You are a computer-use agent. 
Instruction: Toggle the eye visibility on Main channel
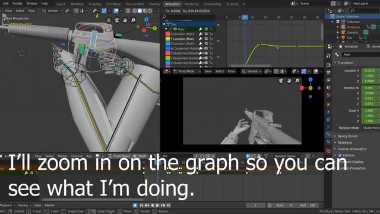tap(175, 29)
